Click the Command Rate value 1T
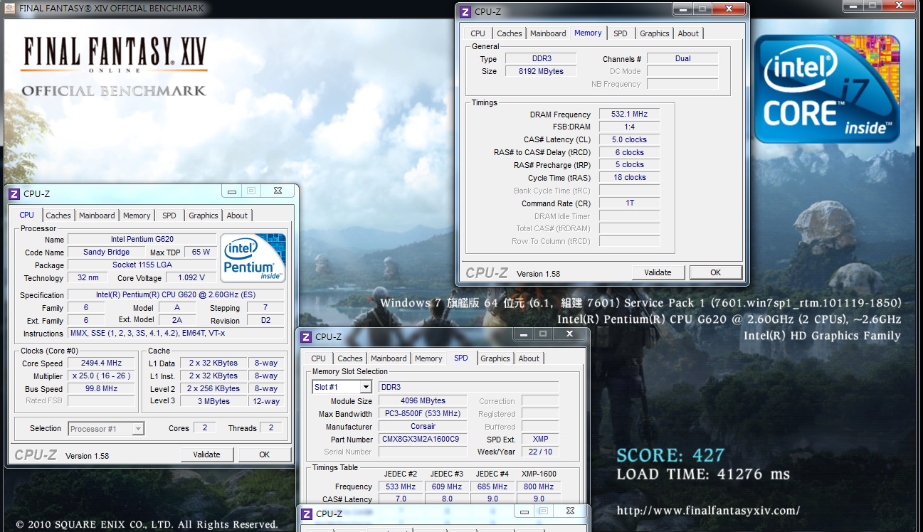923x532 pixels. pyautogui.click(x=629, y=203)
